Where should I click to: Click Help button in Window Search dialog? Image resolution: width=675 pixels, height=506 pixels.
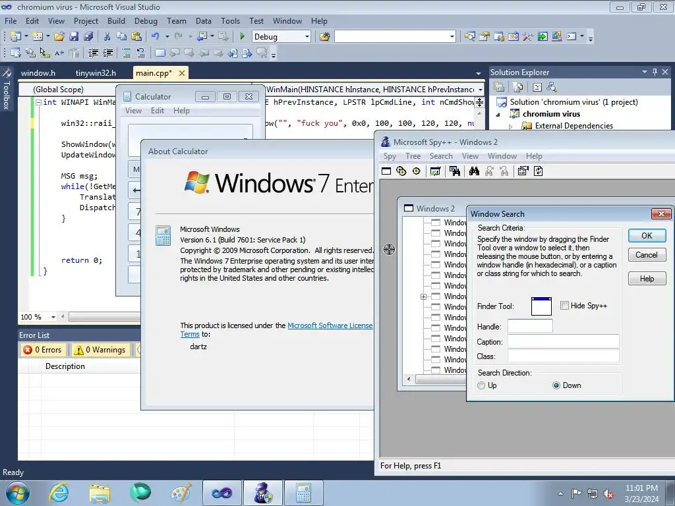pyautogui.click(x=647, y=279)
